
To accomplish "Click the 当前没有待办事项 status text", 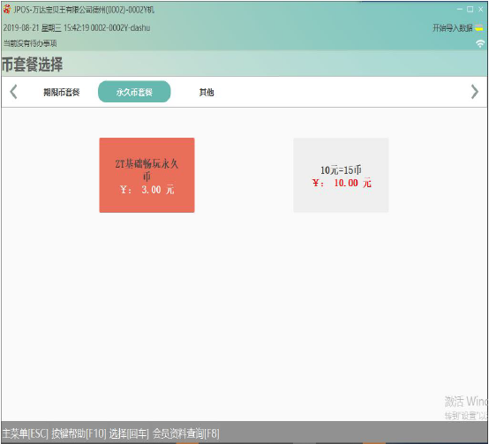I will (30, 43).
